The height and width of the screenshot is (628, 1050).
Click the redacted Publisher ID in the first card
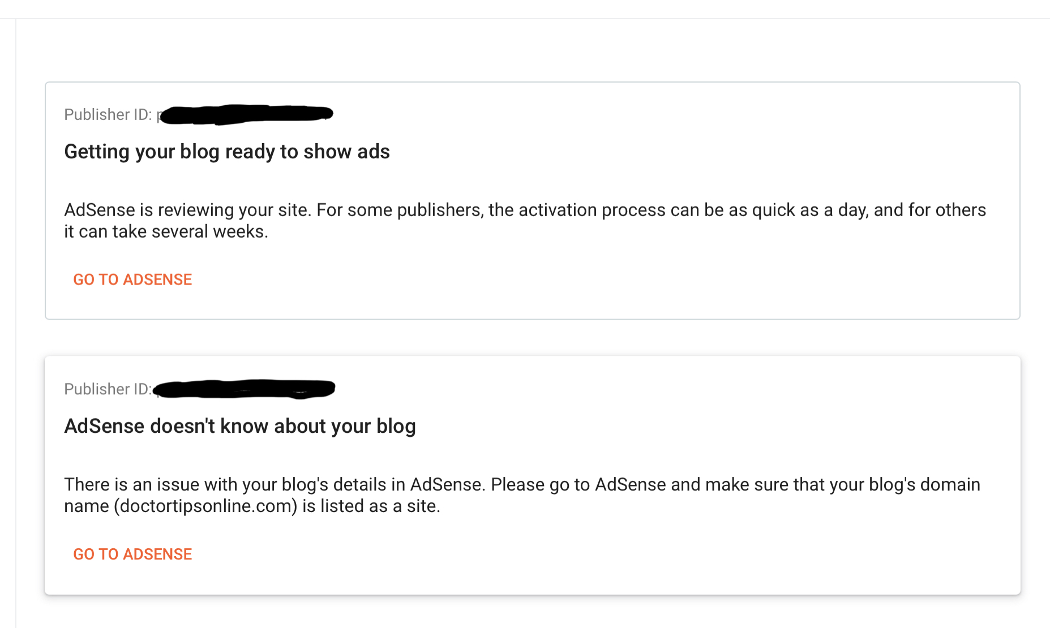click(x=246, y=114)
